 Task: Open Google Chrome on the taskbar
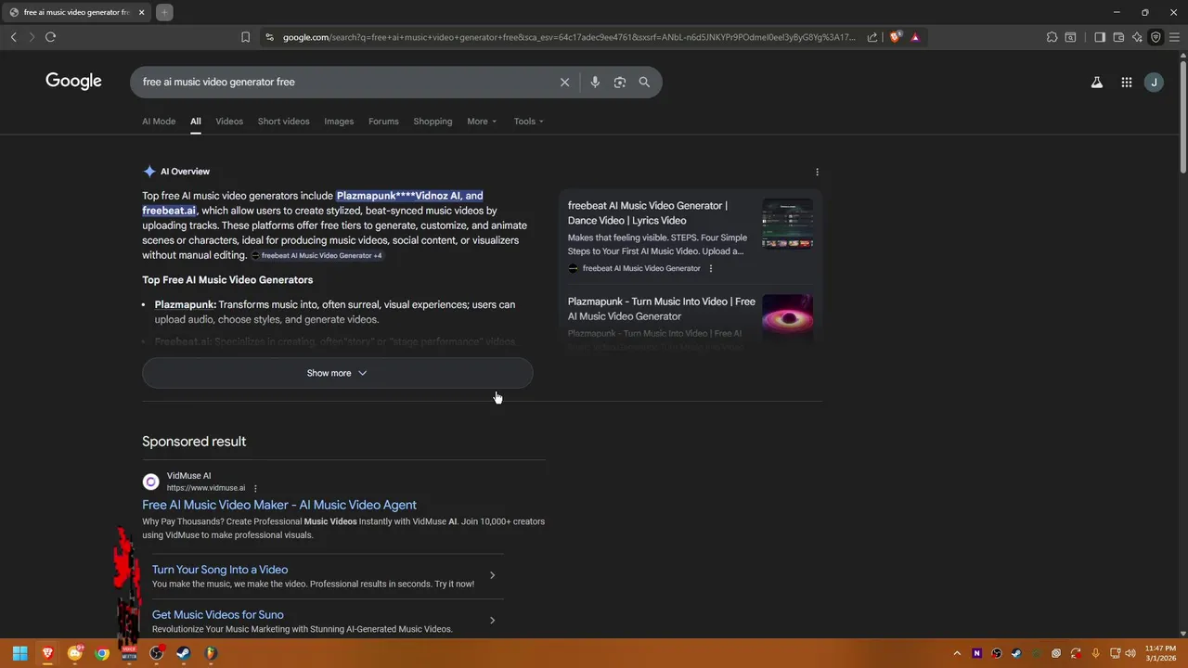click(x=102, y=653)
